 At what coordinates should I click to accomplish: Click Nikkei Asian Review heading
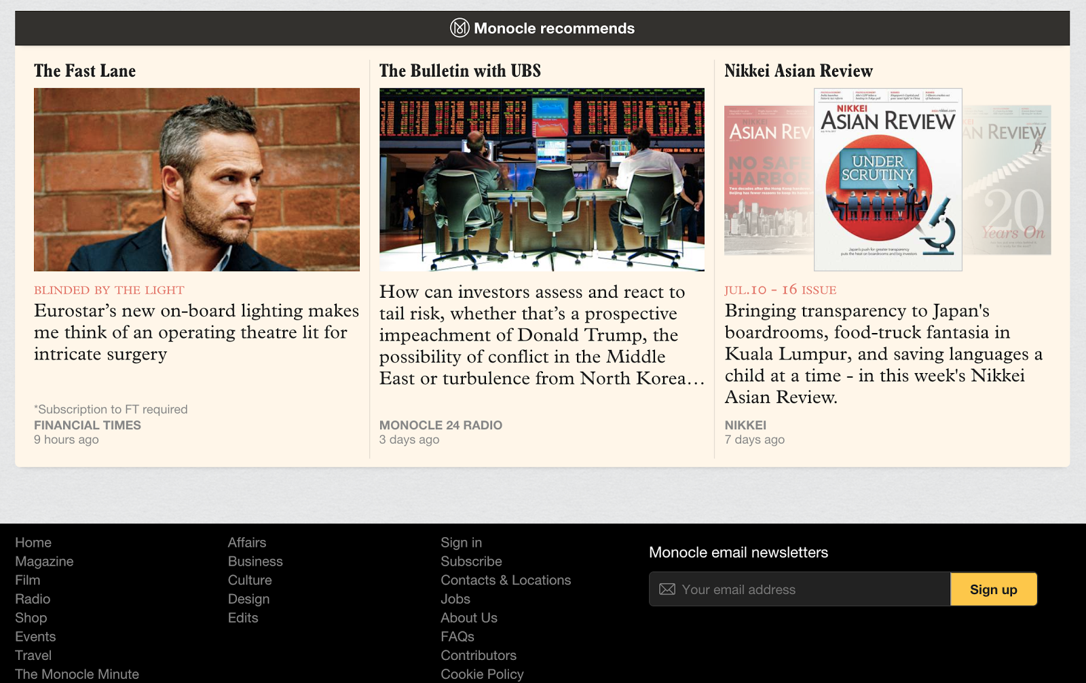coord(798,71)
